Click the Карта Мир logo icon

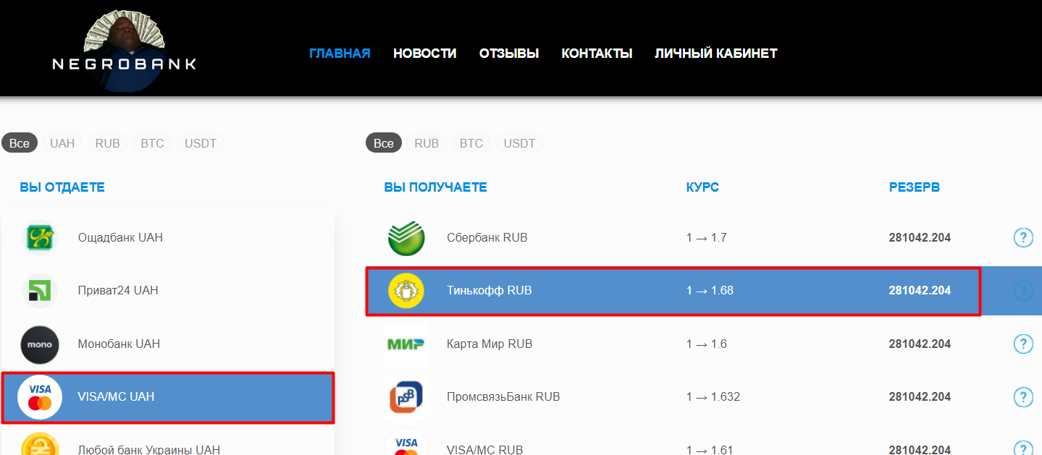click(406, 344)
